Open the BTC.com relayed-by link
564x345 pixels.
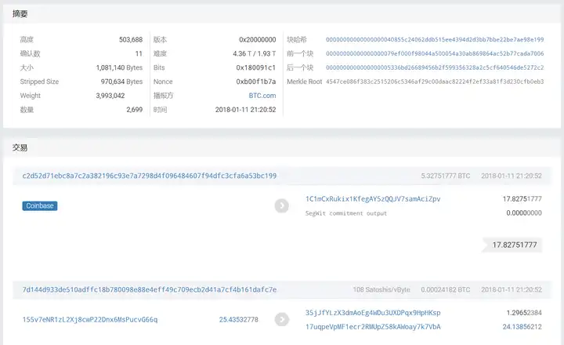262,96
